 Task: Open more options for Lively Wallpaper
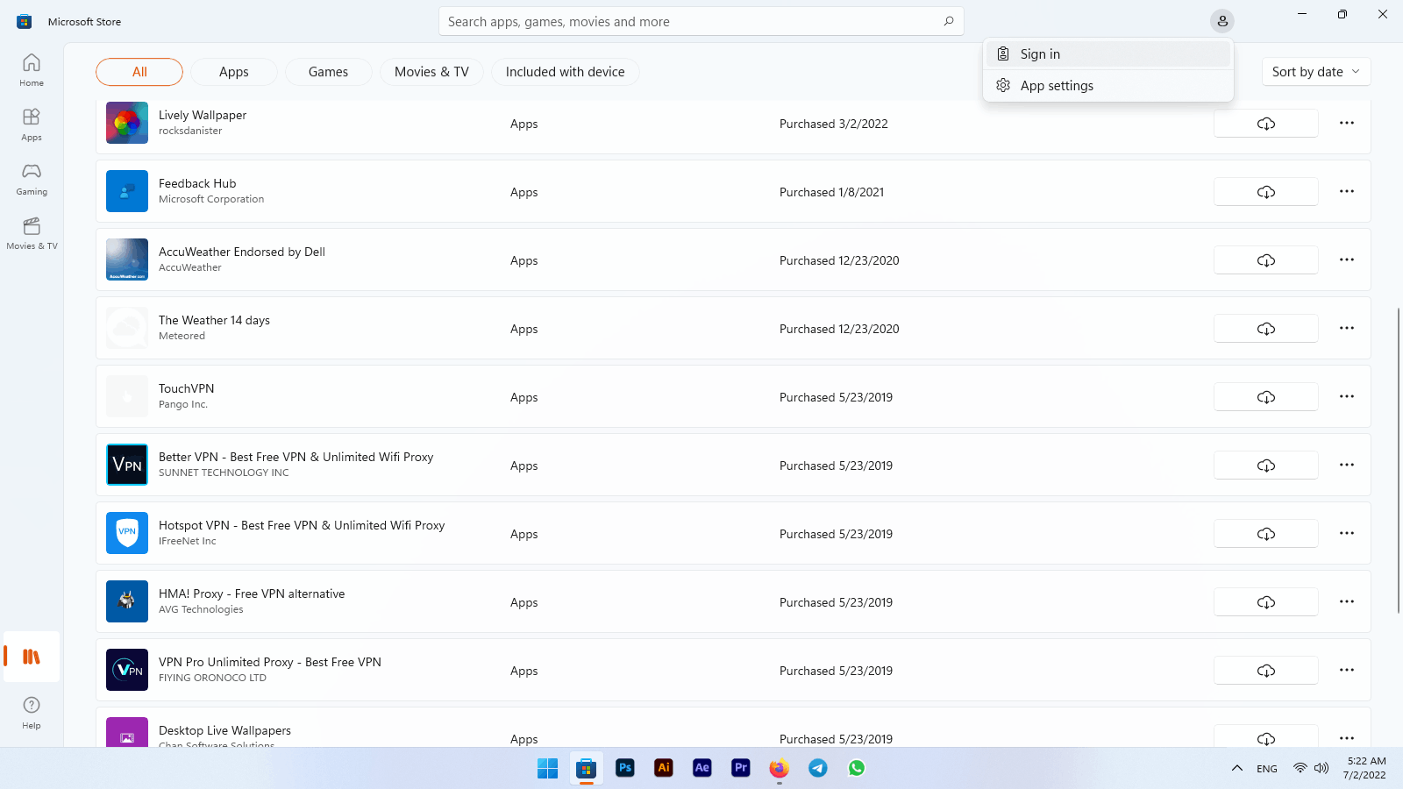(1347, 124)
